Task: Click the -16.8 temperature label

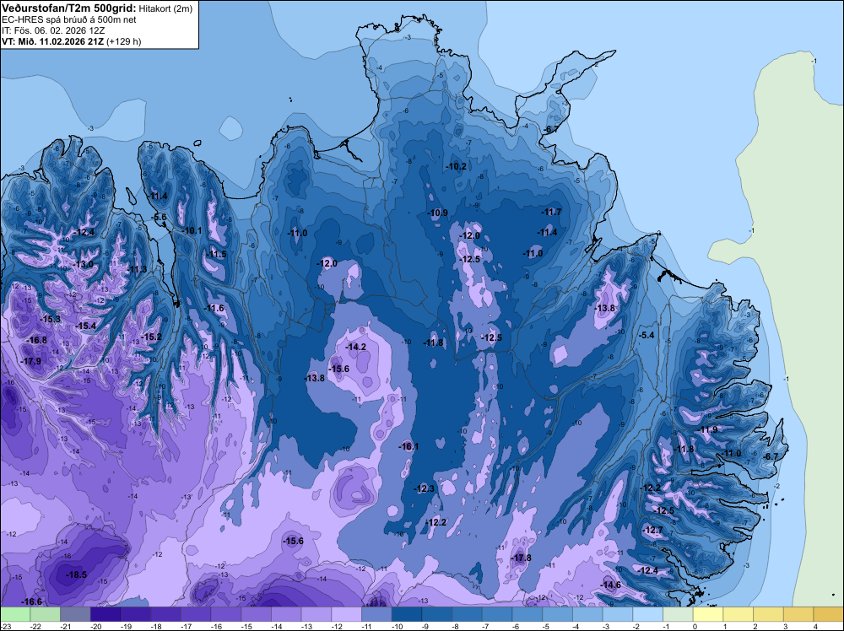Action: [36, 340]
